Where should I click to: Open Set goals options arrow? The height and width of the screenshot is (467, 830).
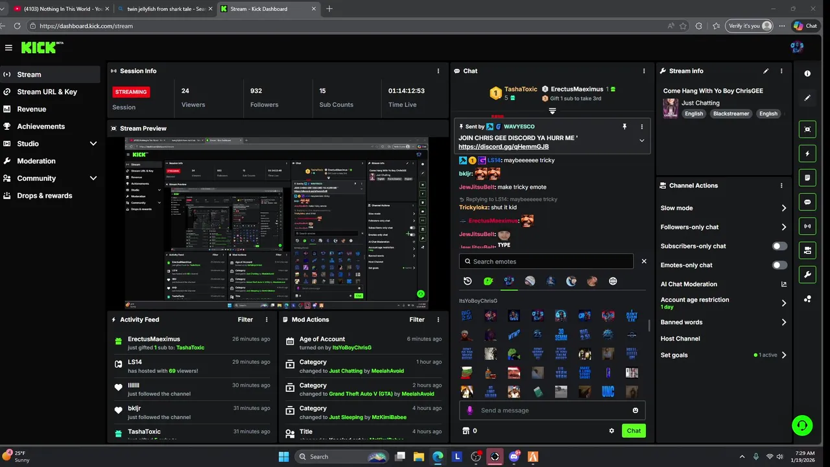click(783, 355)
